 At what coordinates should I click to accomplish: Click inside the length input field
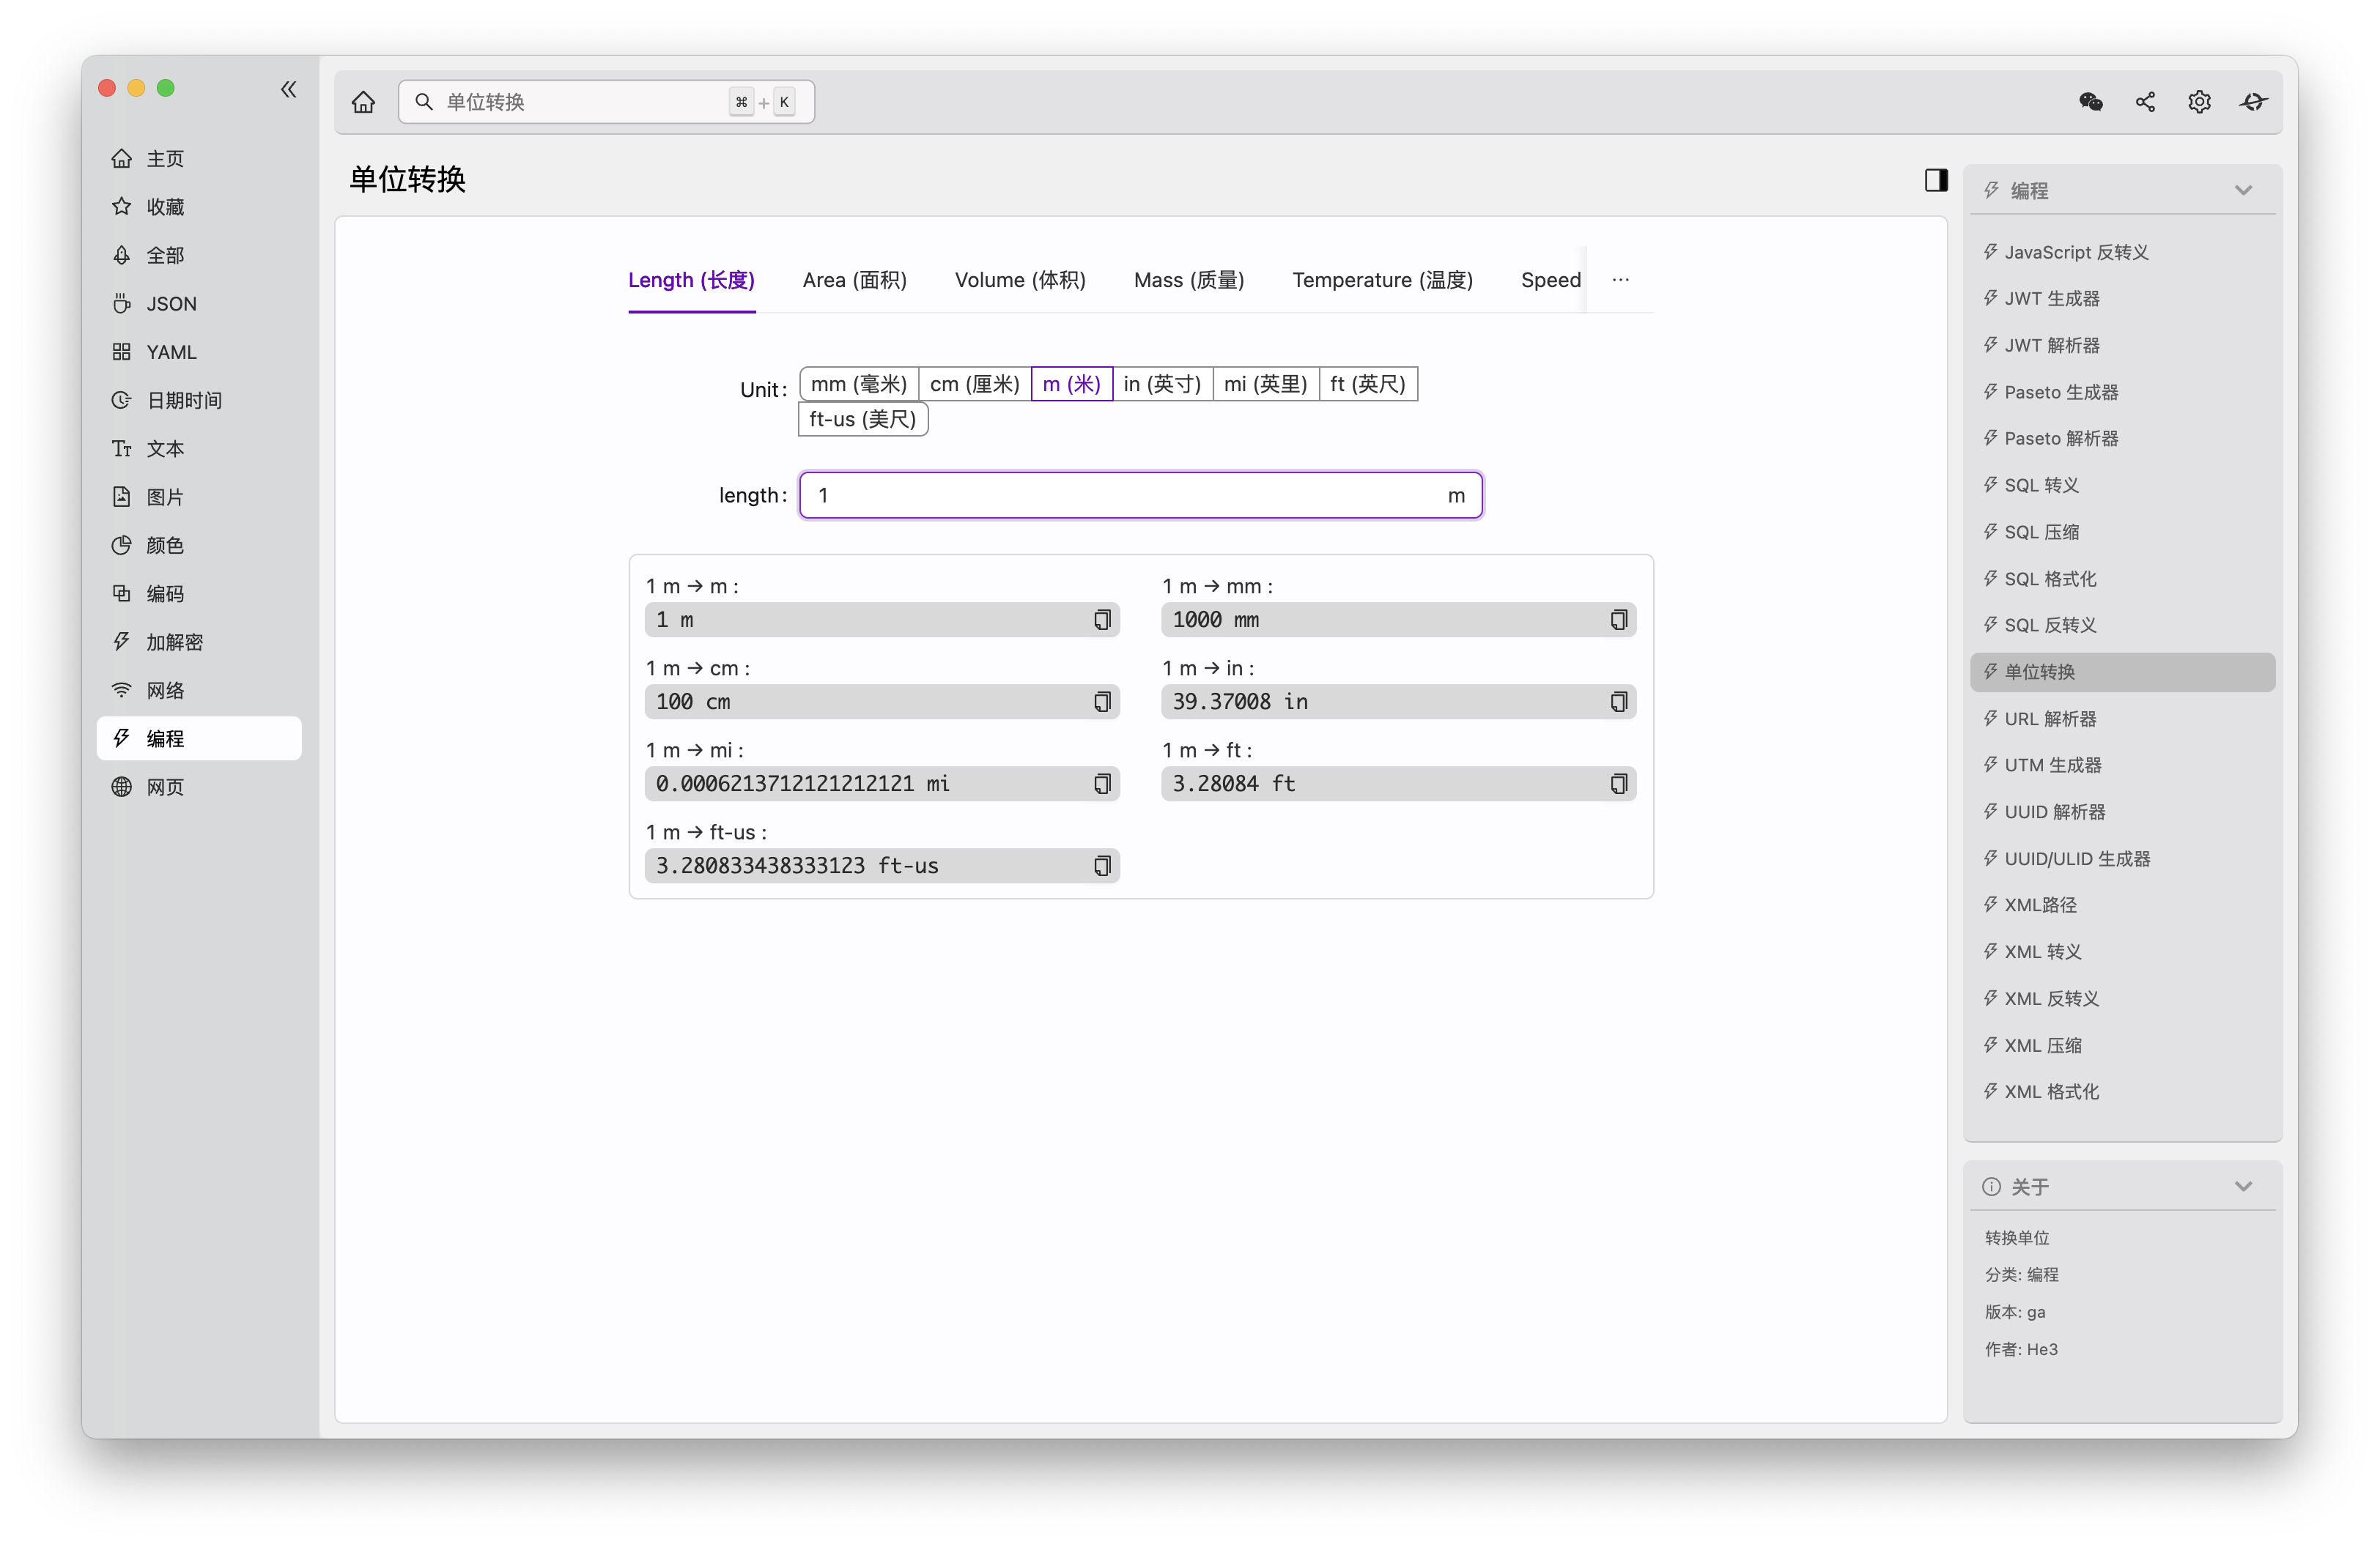1100,494
